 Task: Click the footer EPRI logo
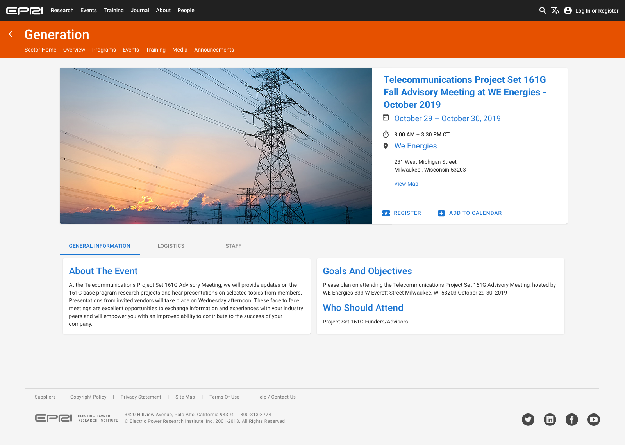(x=76, y=418)
